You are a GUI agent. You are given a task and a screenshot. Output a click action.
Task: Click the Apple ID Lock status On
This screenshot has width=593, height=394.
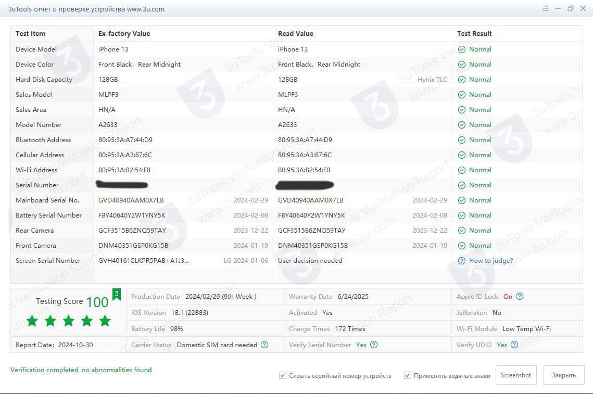(508, 297)
